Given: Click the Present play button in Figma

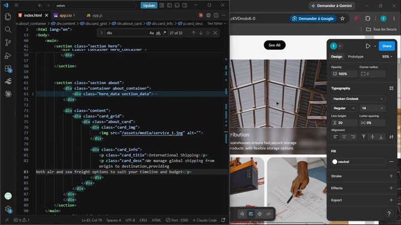Looking at the screenshot, I should [x=368, y=46].
